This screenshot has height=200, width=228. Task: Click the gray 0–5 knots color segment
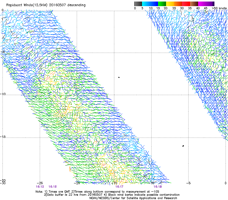click(138, 4)
